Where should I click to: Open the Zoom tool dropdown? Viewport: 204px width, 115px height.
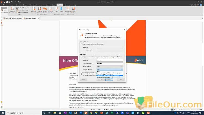click(5, 12)
